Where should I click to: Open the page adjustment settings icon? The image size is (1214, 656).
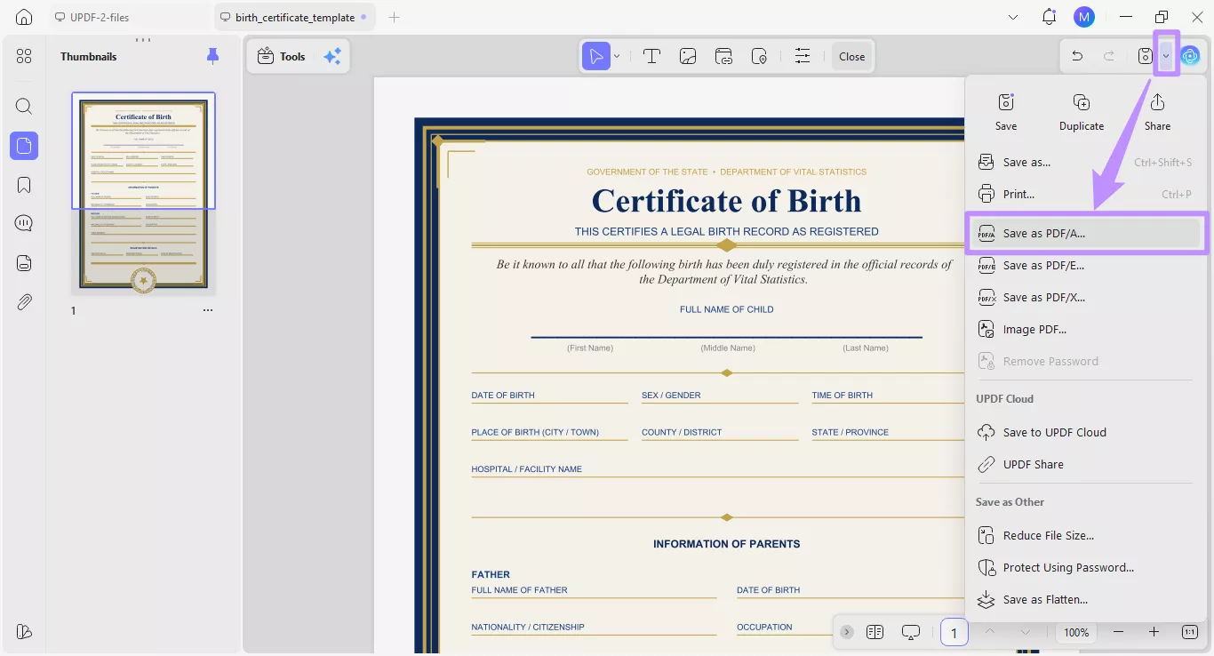pos(803,55)
